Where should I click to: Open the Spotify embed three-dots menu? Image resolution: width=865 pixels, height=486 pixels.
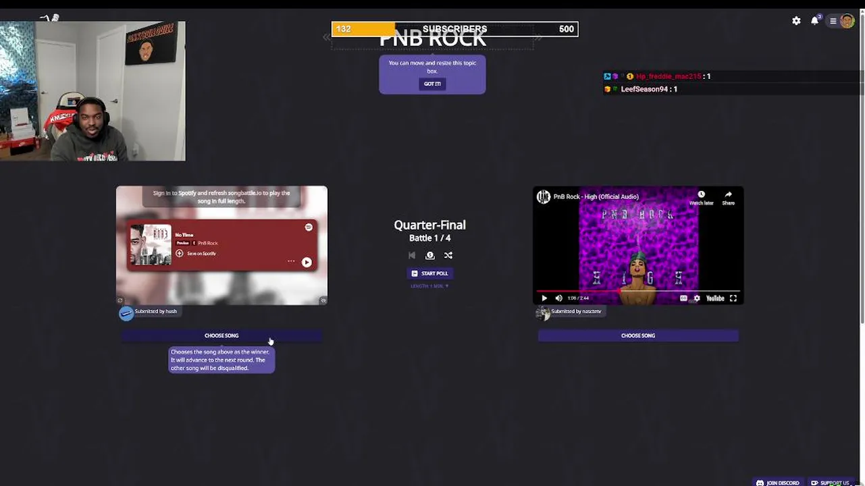pyautogui.click(x=291, y=261)
